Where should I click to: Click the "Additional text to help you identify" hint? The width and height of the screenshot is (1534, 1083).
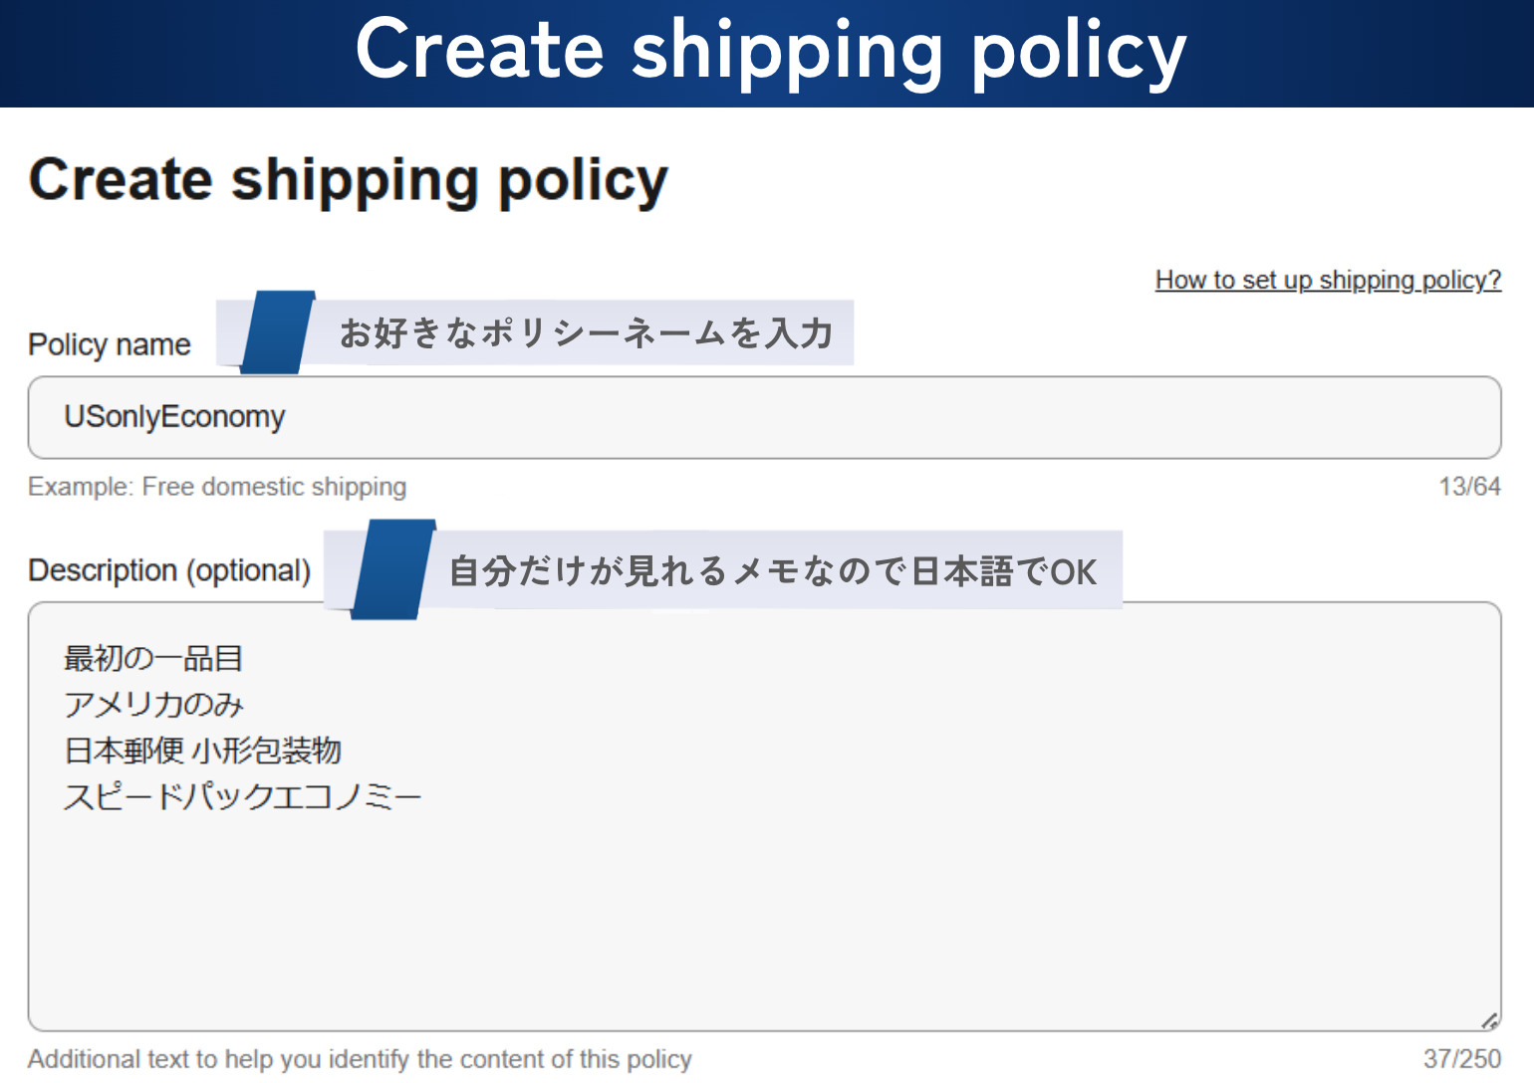click(x=360, y=1059)
